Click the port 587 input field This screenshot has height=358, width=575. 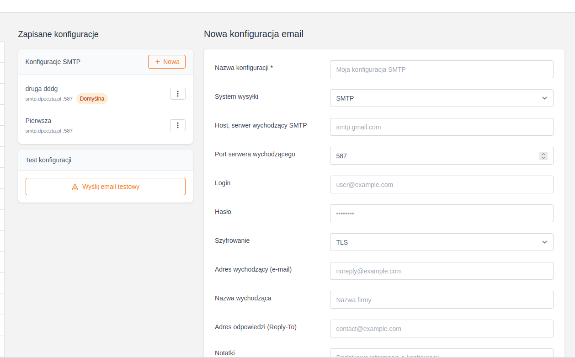pos(432,156)
